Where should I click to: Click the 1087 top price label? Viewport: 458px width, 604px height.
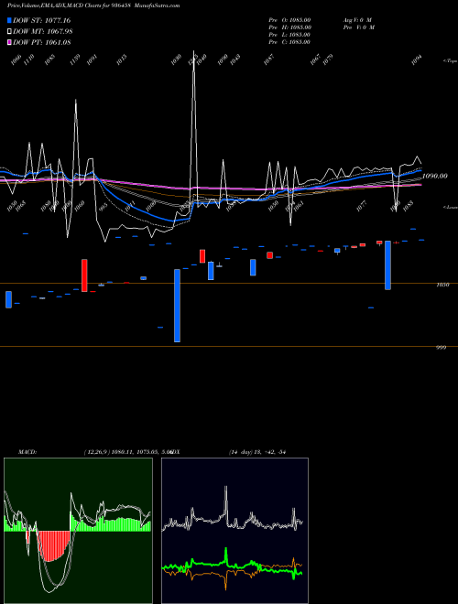[x=268, y=59]
